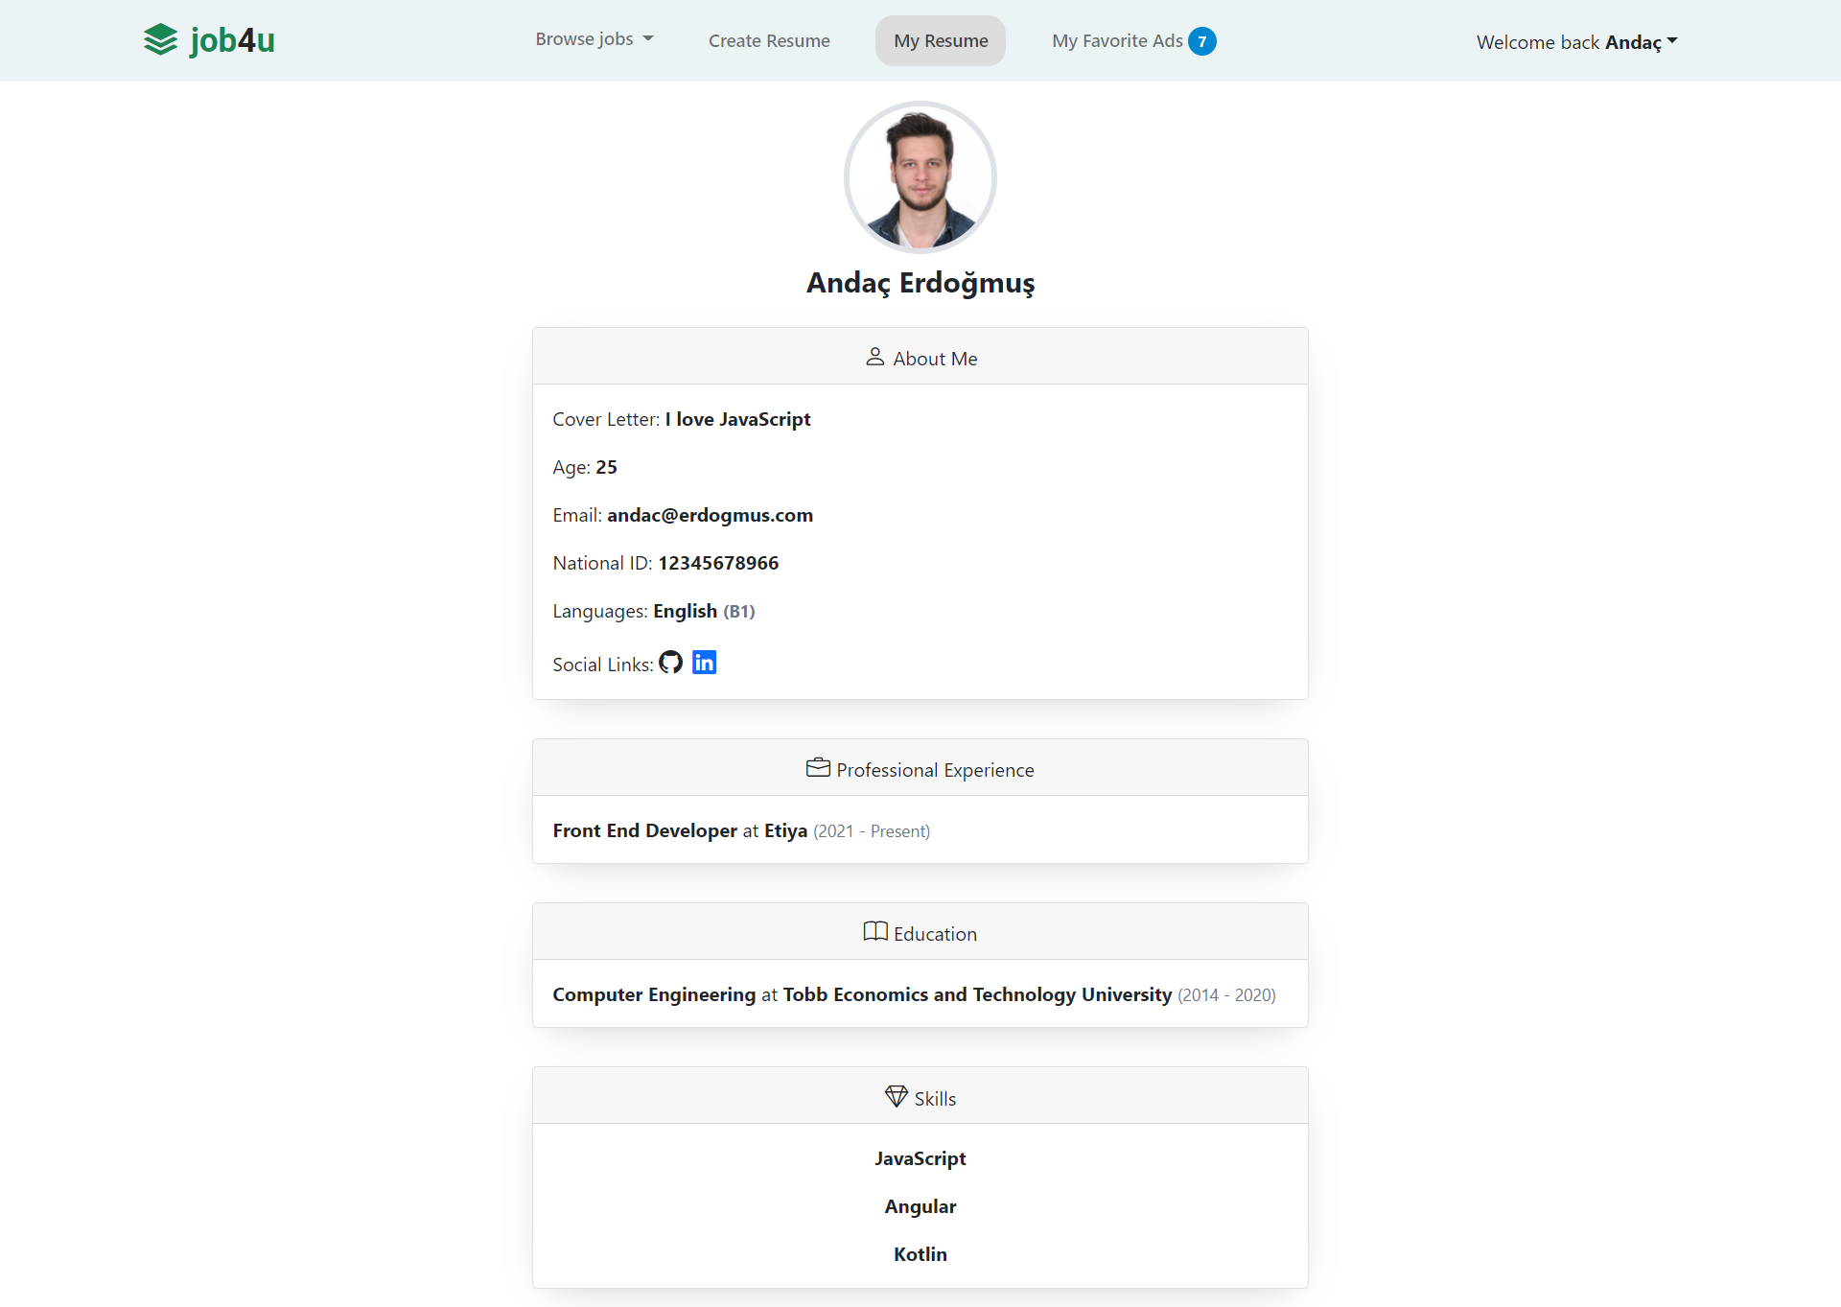Click the round profile photo
The width and height of the screenshot is (1841, 1307).
920,177
